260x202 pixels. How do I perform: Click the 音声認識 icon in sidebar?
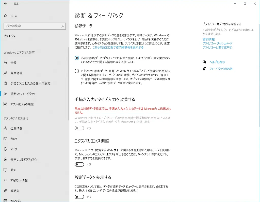tap(6, 73)
